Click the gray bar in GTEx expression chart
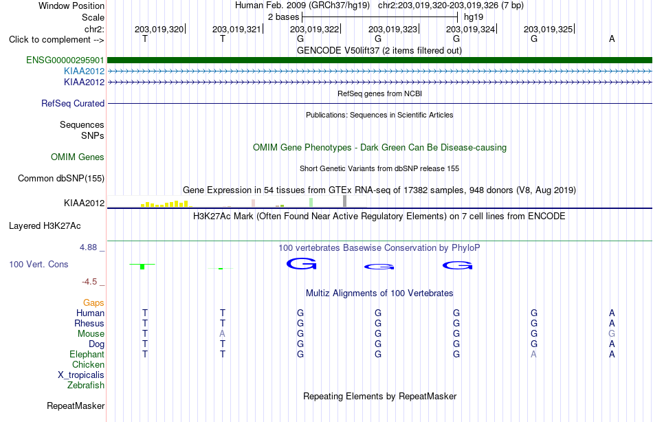653x422 pixels. tap(344, 201)
